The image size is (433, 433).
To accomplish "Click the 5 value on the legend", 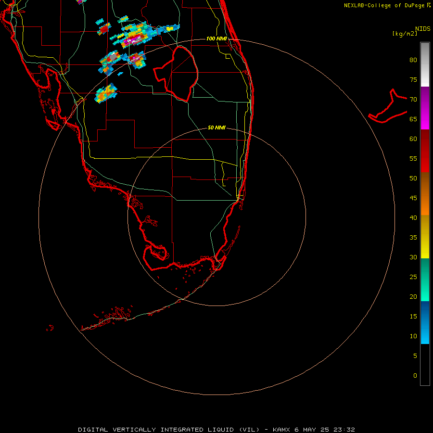I will point(415,356).
